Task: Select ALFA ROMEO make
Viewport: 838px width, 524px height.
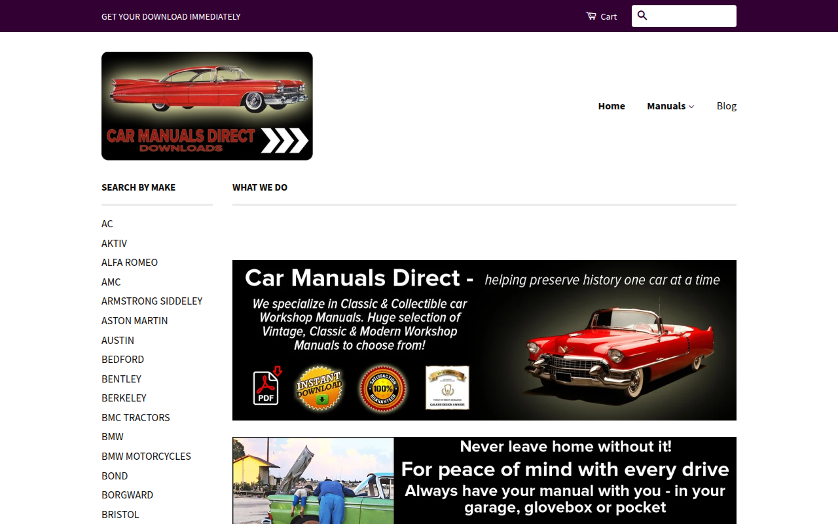Action: click(x=130, y=263)
